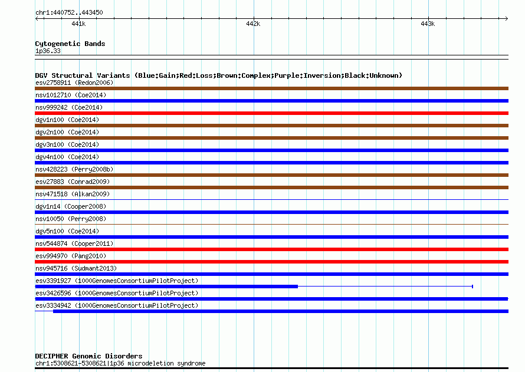This screenshot has width=525, height=372.
Task: Click the ruler's right arrowhead
Action: tap(507, 18)
